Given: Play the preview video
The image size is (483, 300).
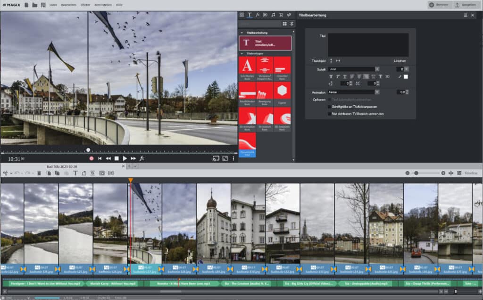Looking at the screenshot, I should coord(125,158).
